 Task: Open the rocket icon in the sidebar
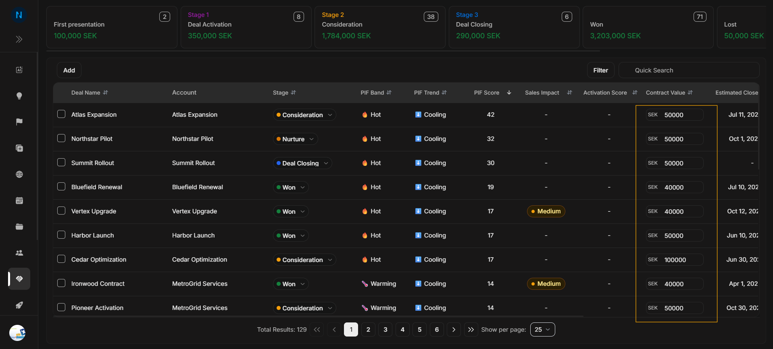click(19, 305)
